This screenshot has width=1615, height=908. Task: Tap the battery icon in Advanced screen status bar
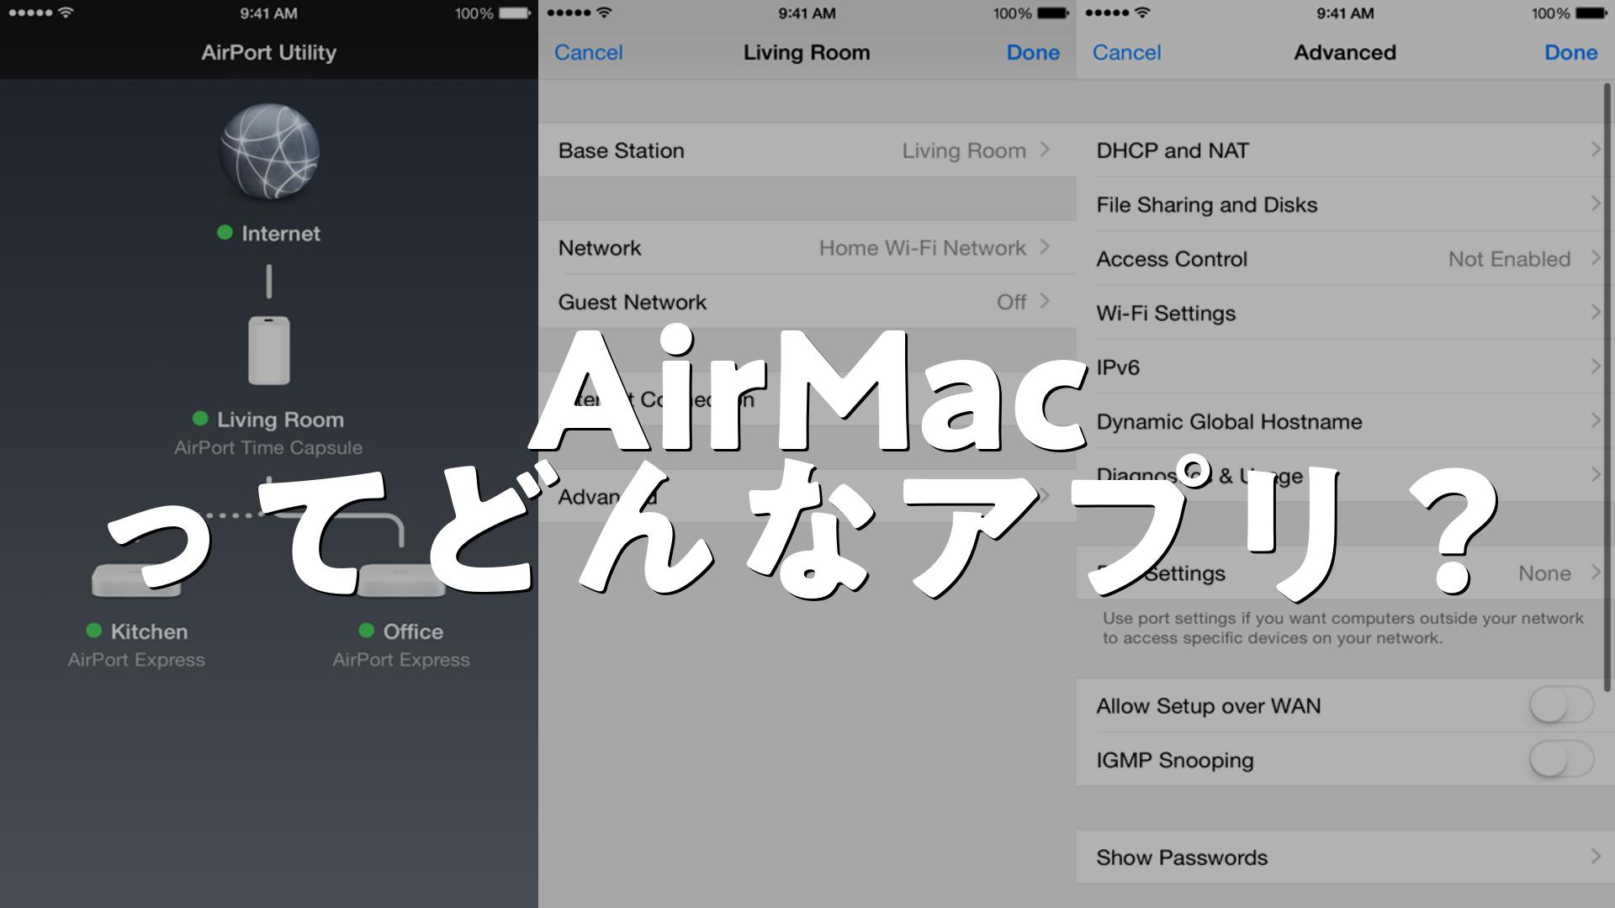1591,13
